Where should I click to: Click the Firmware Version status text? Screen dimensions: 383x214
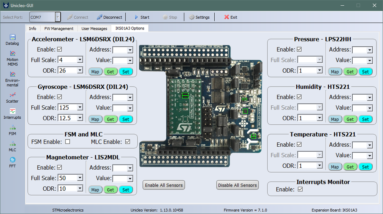click(245, 210)
